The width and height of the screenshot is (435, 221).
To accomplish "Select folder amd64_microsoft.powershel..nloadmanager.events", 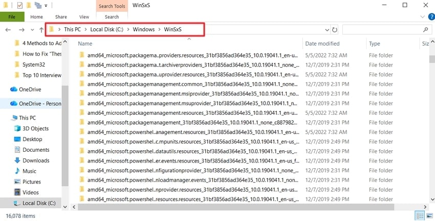I will 189,180.
